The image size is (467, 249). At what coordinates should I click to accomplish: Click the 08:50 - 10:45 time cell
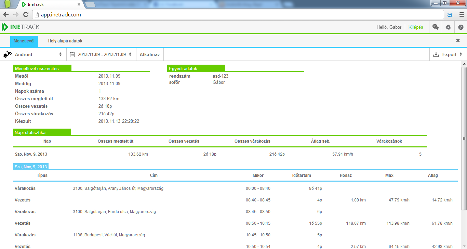tap(258, 223)
